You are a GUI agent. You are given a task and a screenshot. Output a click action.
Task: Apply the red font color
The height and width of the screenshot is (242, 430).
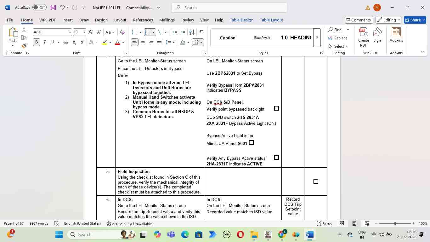[117, 42]
